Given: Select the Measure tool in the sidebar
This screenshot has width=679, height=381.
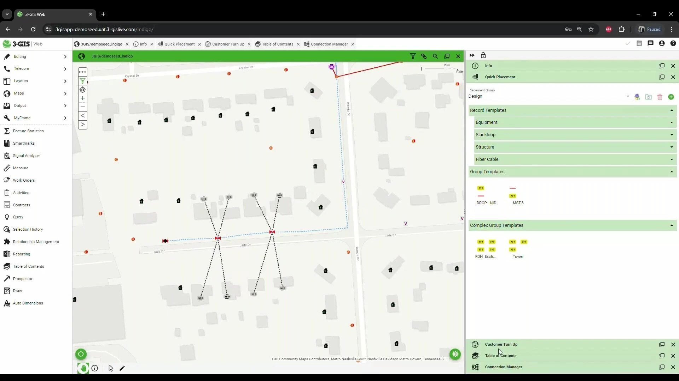Looking at the screenshot, I should pos(20,168).
